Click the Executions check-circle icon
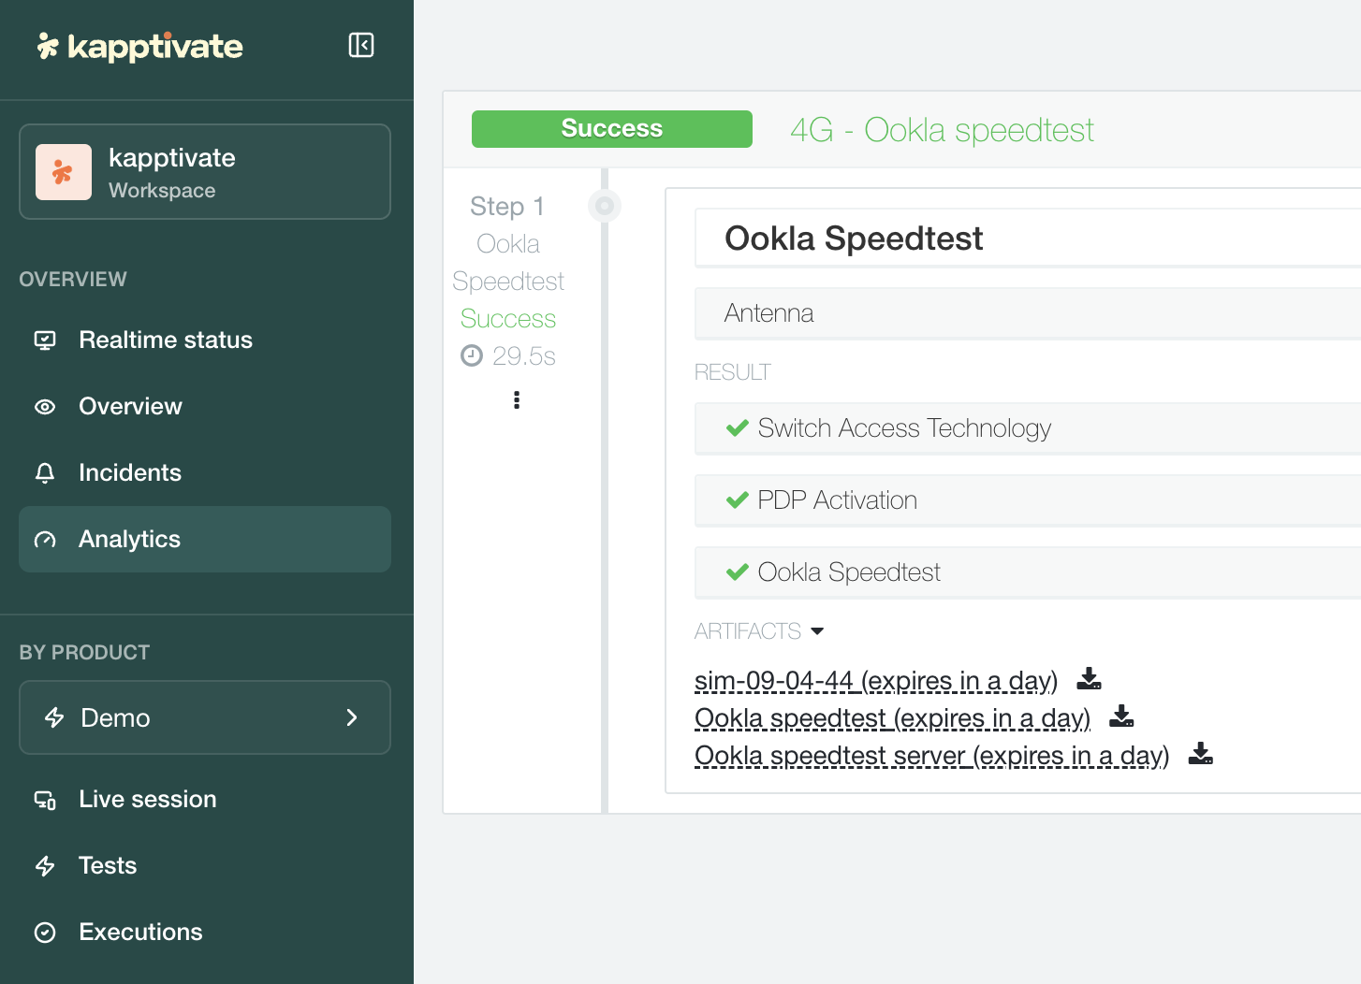Screen dimensions: 1361x984 (x=45, y=933)
